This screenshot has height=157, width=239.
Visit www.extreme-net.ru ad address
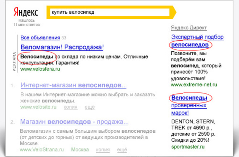pos(194,85)
